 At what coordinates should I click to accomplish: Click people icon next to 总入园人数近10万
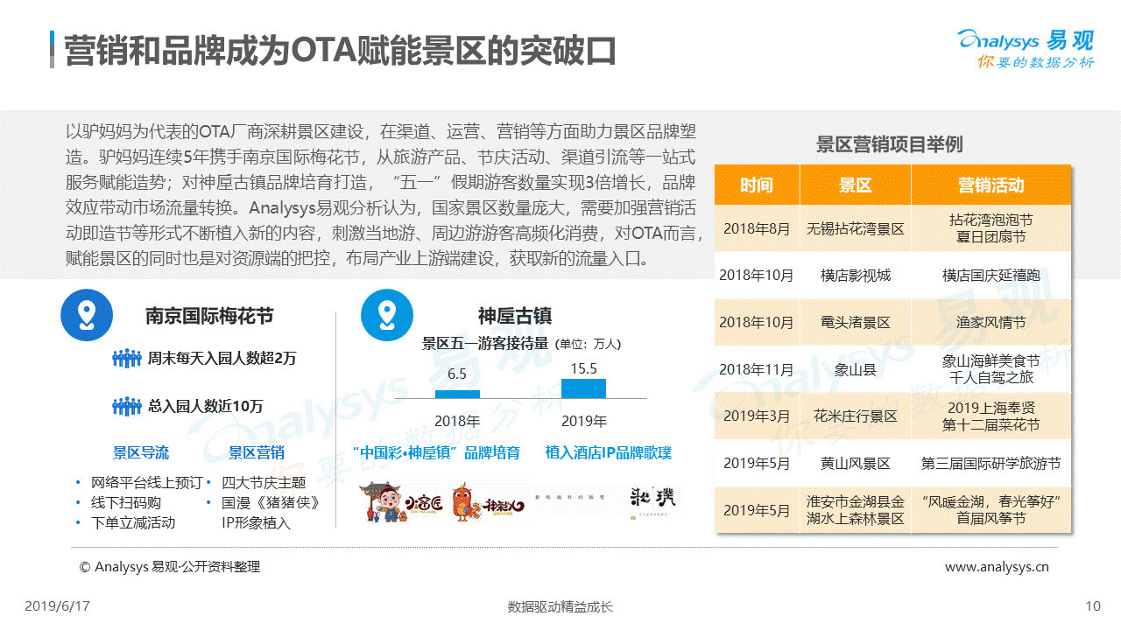(127, 406)
